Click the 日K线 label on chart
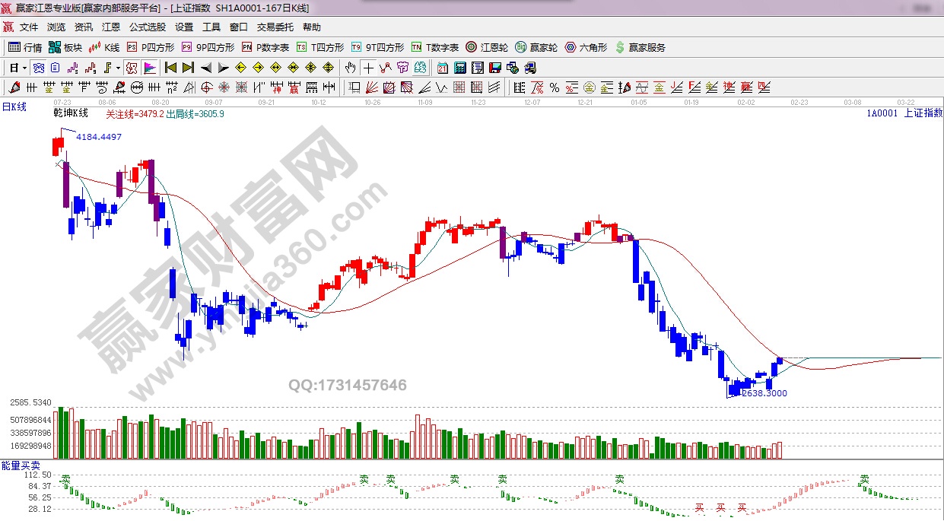944x521 pixels. pos(14,107)
